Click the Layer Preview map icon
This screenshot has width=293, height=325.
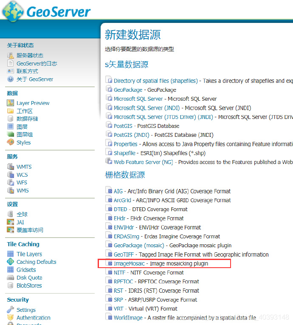click(10, 103)
